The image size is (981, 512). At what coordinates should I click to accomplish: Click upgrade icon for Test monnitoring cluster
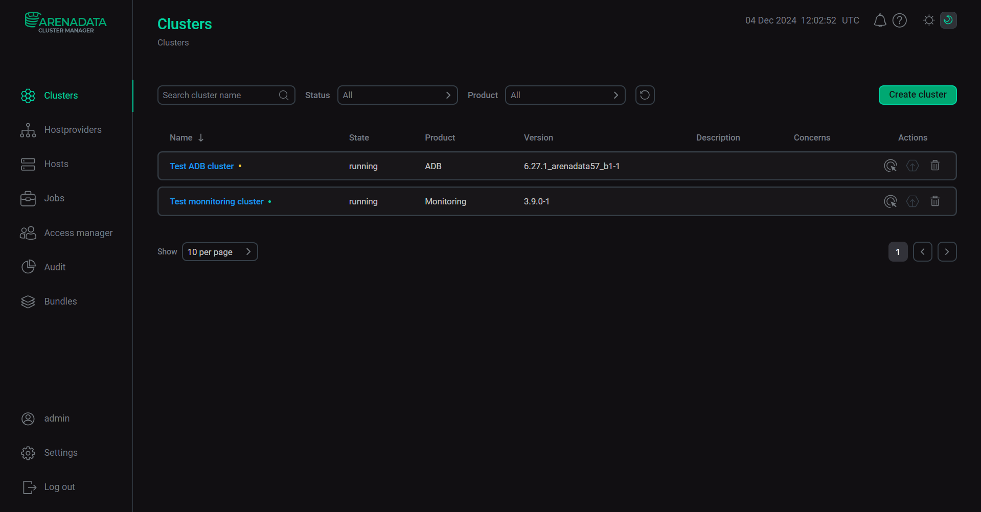[912, 202]
